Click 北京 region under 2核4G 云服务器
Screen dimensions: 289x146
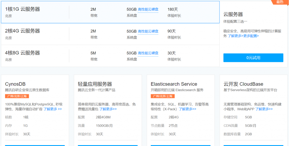(x=8, y=38)
